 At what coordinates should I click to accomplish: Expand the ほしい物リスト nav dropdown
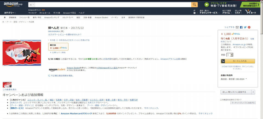(x=238, y=13)
